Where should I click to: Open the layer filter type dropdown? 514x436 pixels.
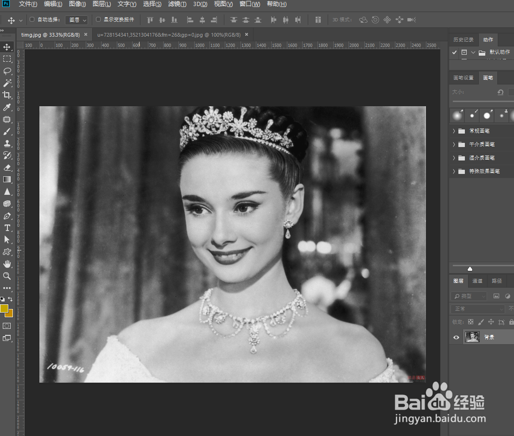[x=469, y=296]
